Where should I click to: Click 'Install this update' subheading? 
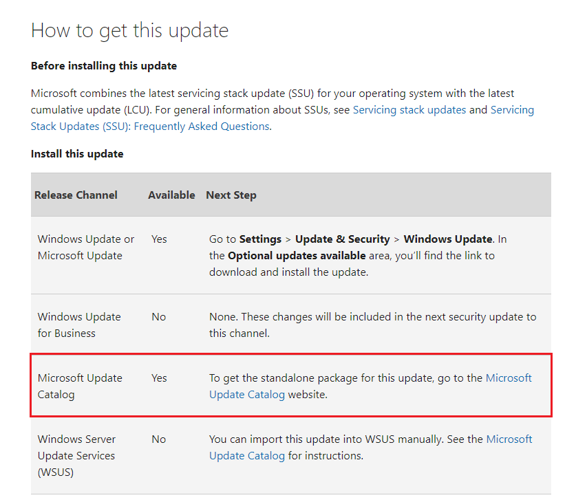(x=77, y=154)
